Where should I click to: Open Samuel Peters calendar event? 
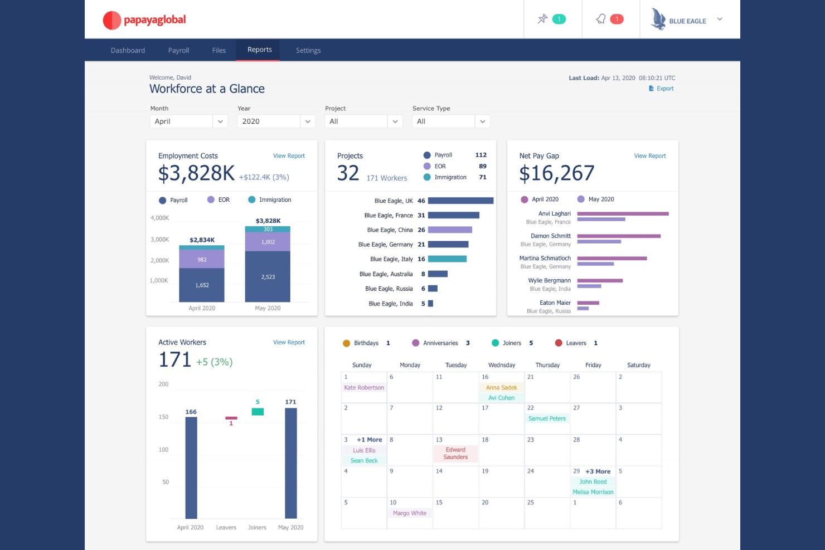547,418
